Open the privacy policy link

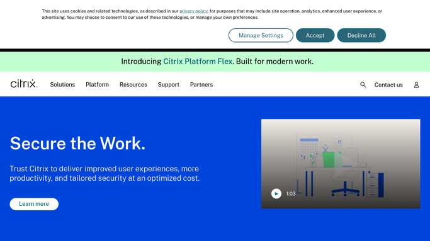coord(193,11)
